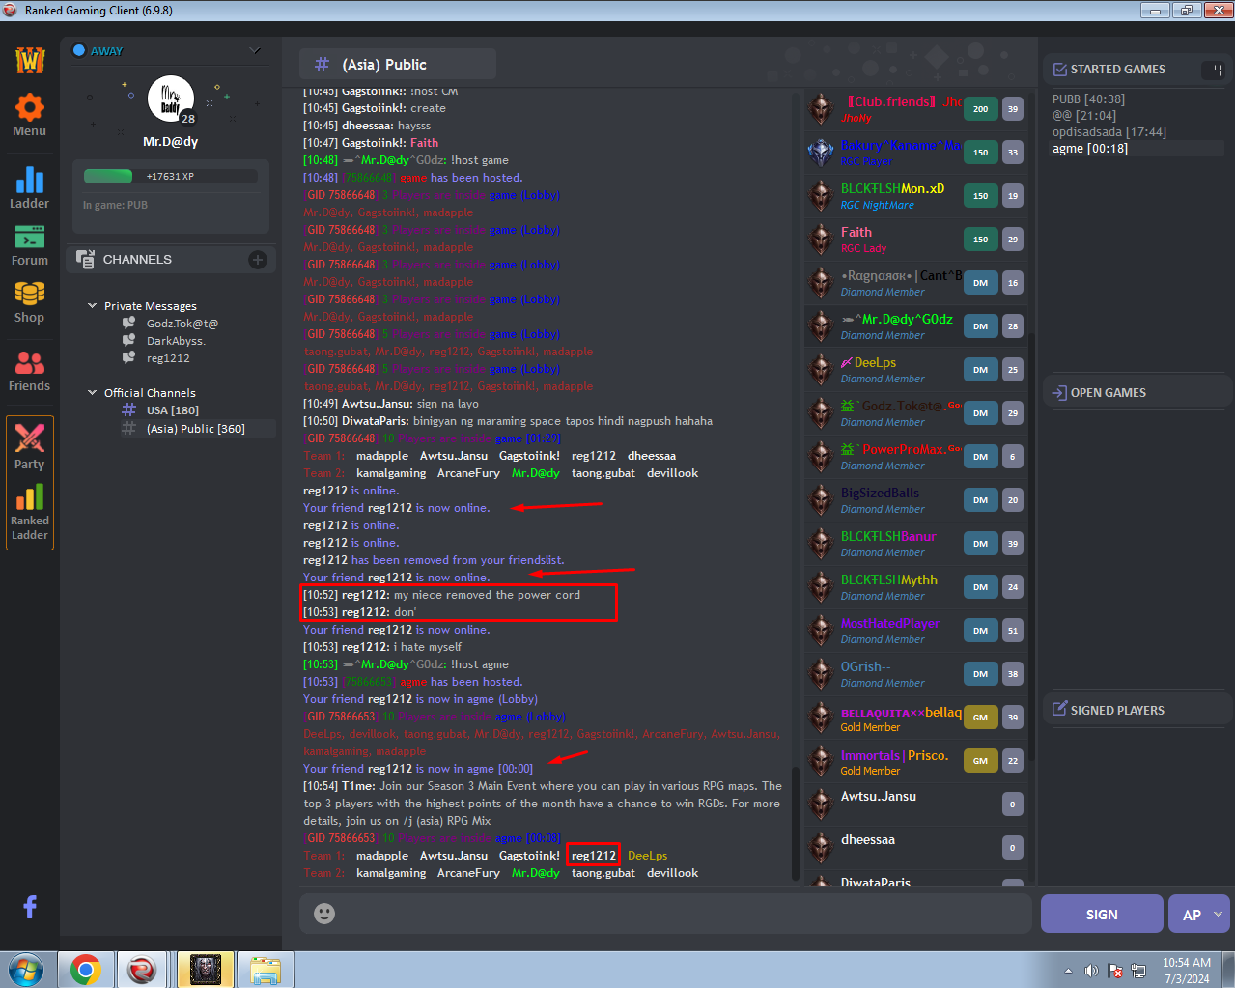Viewport: 1235px width, 988px height.
Task: Click the avatar icon next to BLCKFLSHMythh
Action: [821, 587]
